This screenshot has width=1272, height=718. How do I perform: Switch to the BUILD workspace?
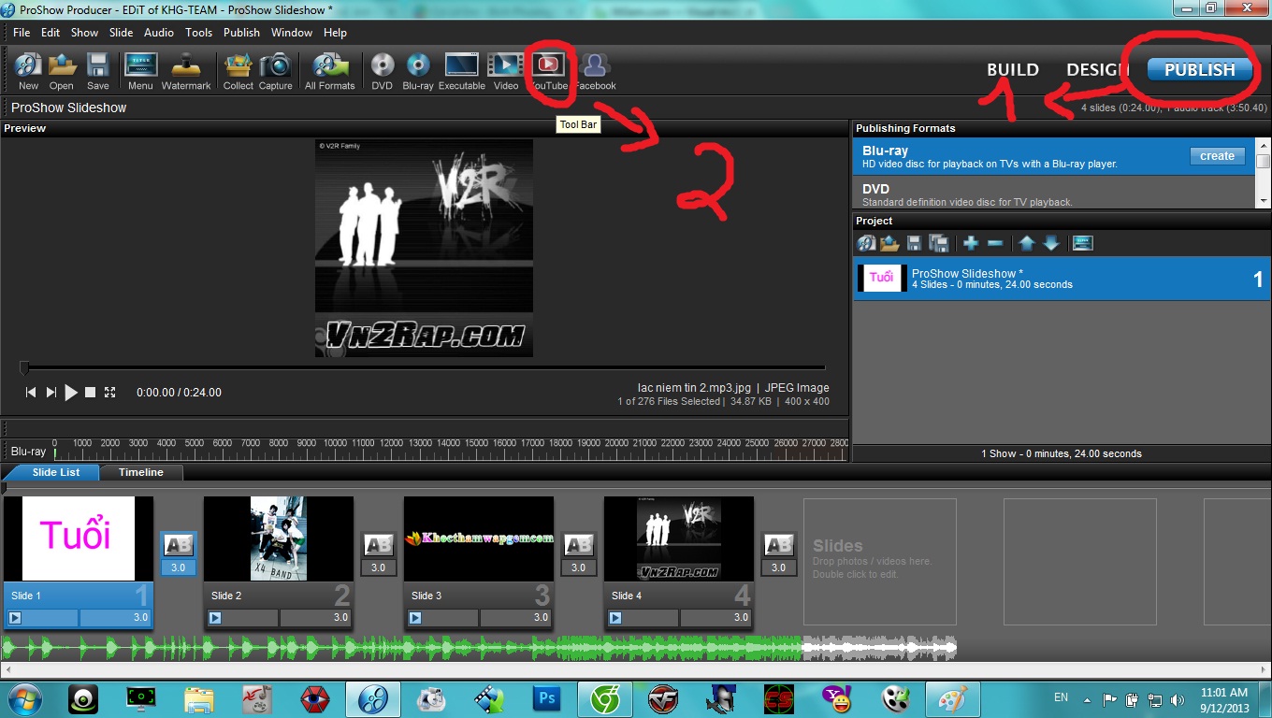pos(1012,69)
